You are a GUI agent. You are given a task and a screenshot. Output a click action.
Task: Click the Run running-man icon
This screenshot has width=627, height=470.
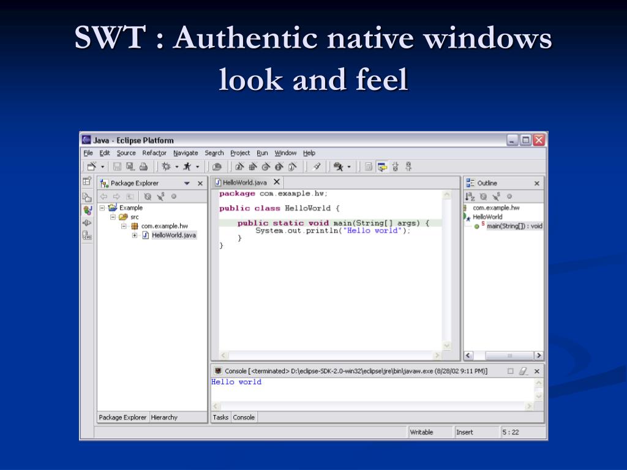tap(187, 166)
